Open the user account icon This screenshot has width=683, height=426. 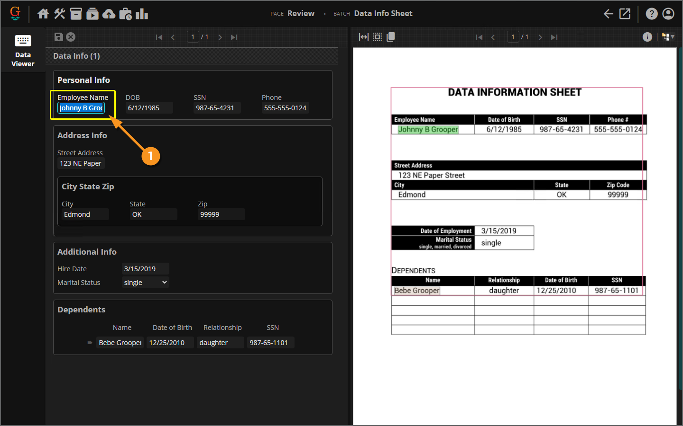668,14
